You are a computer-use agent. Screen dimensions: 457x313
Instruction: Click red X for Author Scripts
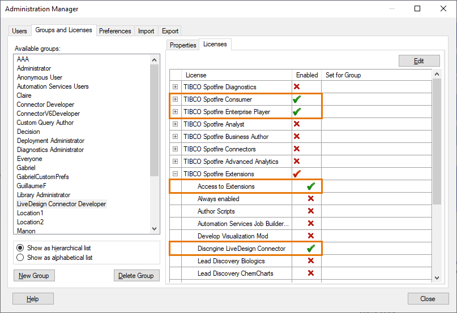click(311, 211)
